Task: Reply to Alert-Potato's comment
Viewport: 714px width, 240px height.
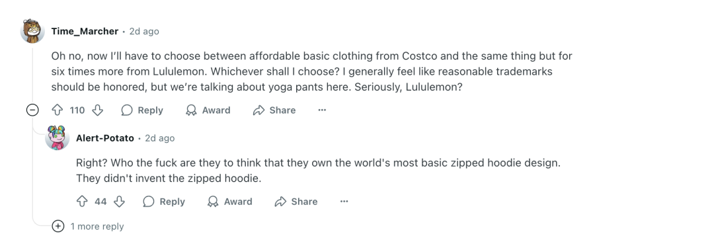Action: pos(164,202)
